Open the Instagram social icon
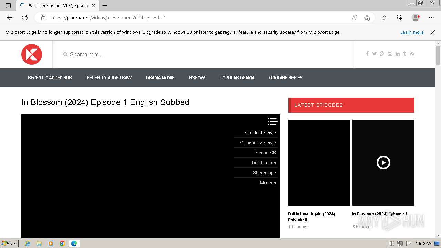The width and height of the screenshot is (441, 248). (x=390, y=54)
